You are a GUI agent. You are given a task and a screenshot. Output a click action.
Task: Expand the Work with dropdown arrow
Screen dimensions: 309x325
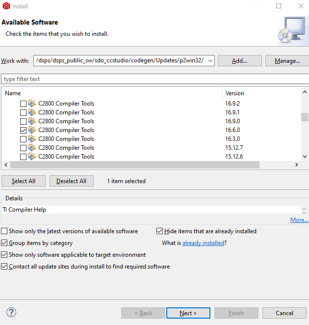(x=210, y=61)
